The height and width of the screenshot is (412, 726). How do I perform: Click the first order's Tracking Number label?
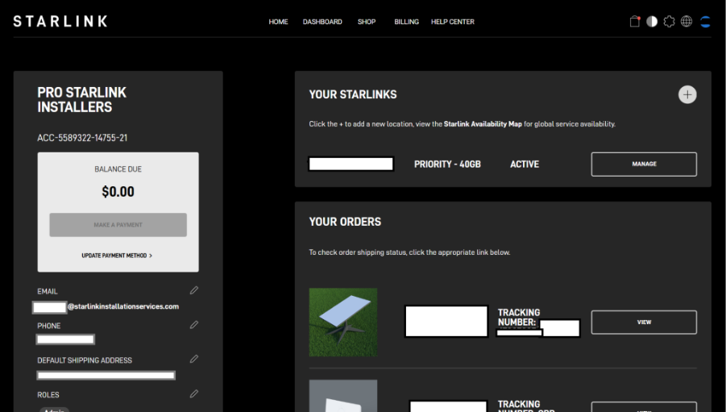[519, 318]
